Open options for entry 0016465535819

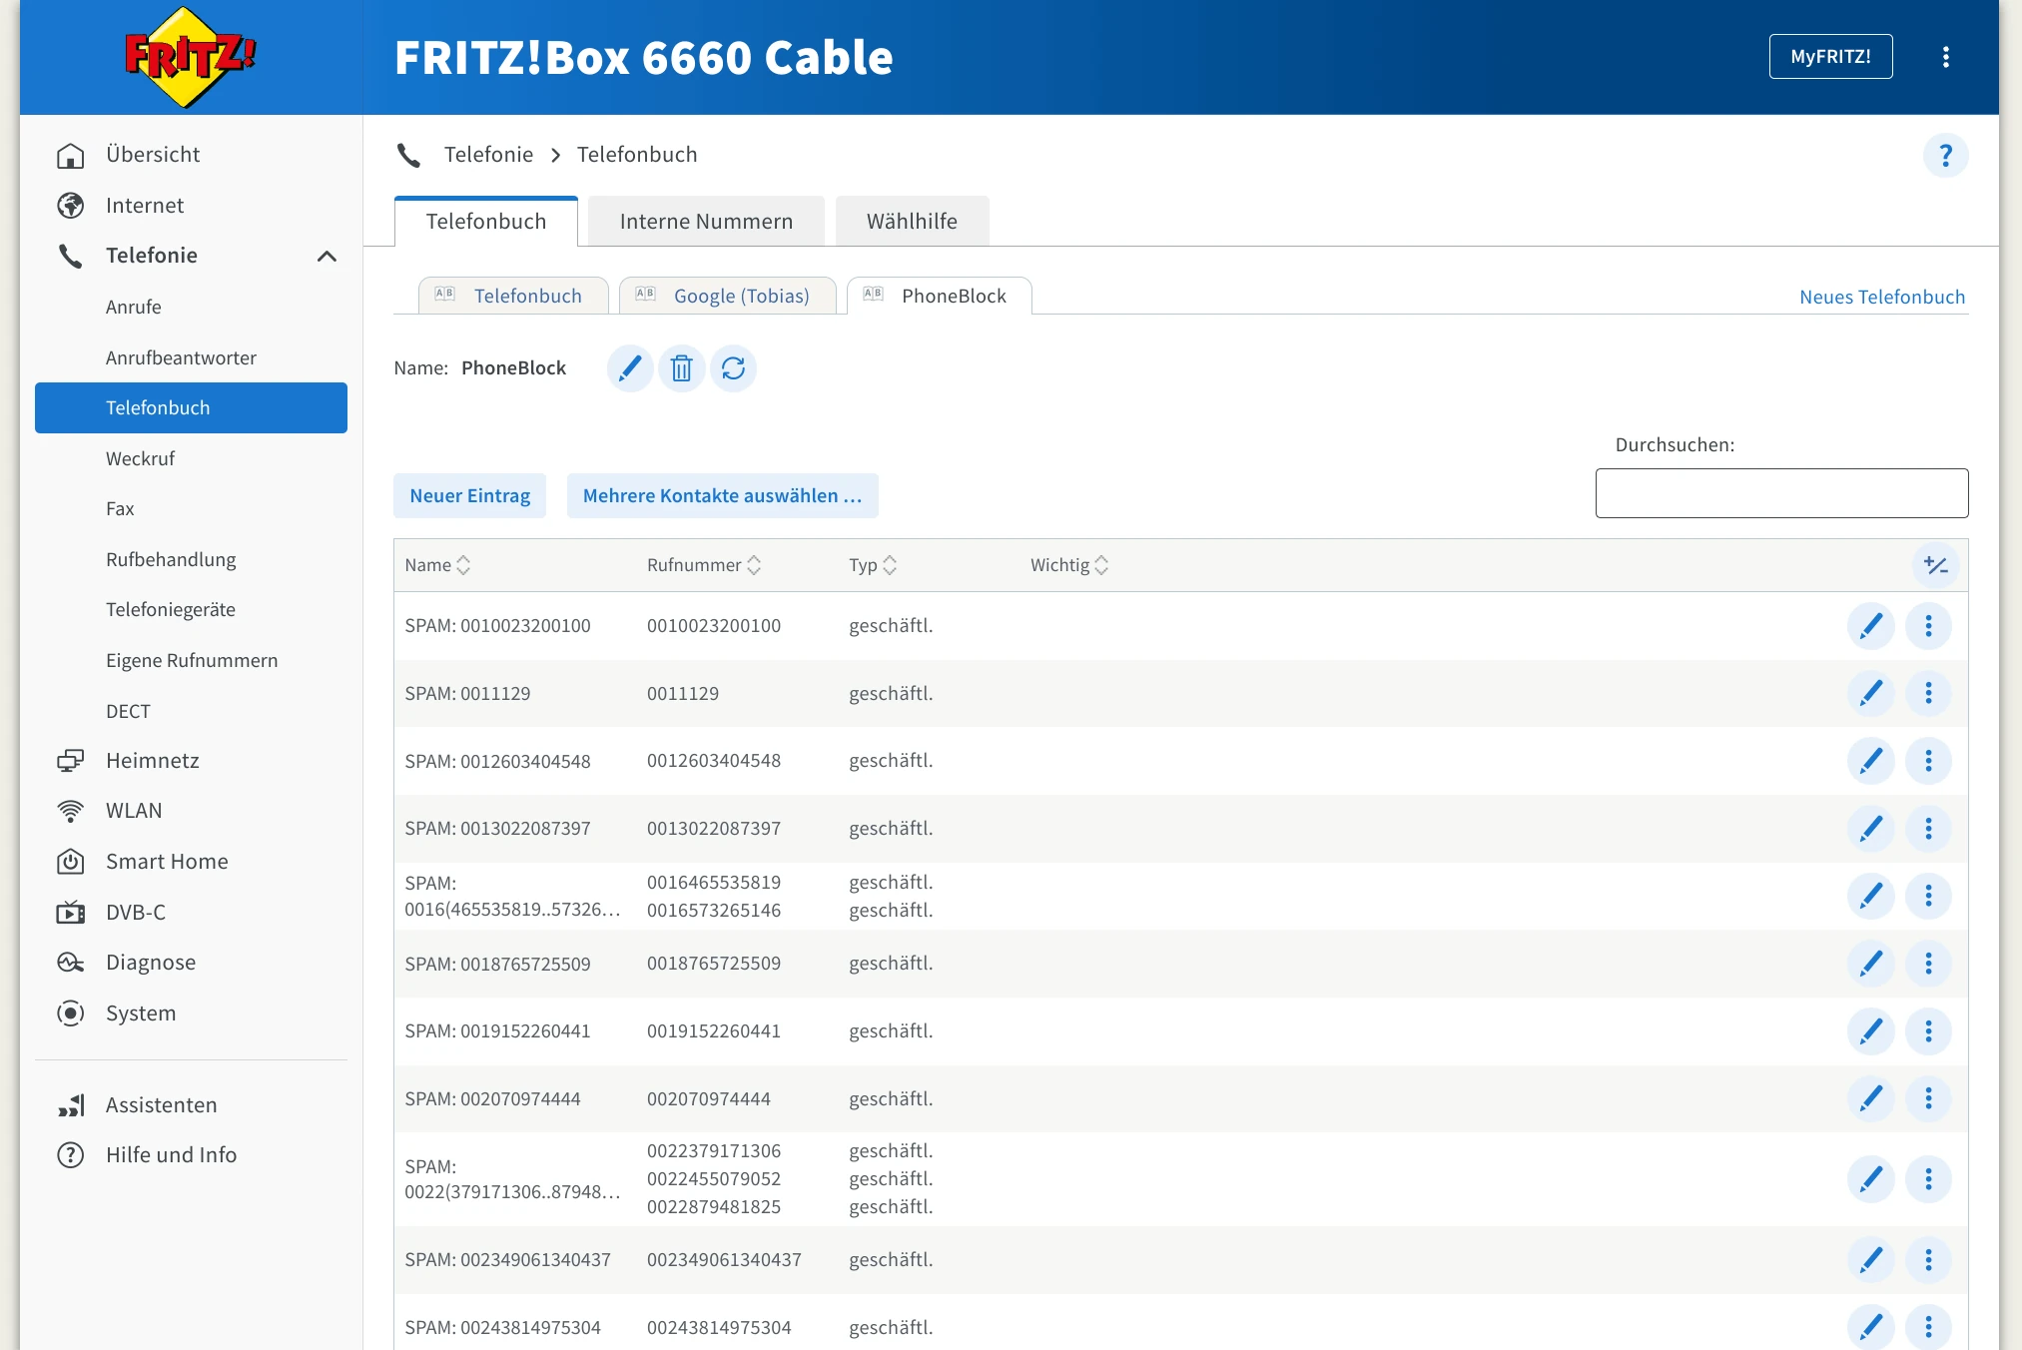(1928, 896)
